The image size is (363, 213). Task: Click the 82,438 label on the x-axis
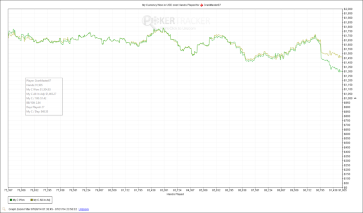pyautogui.click(x=151, y=190)
